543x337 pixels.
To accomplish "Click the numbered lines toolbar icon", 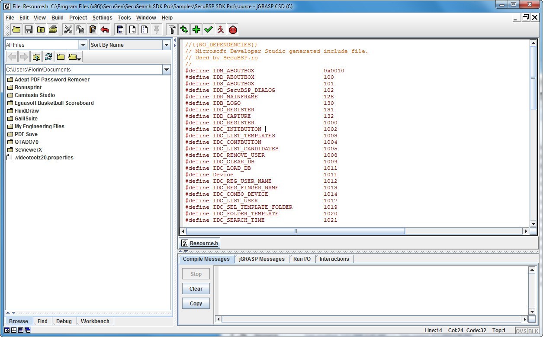I will point(145,29).
